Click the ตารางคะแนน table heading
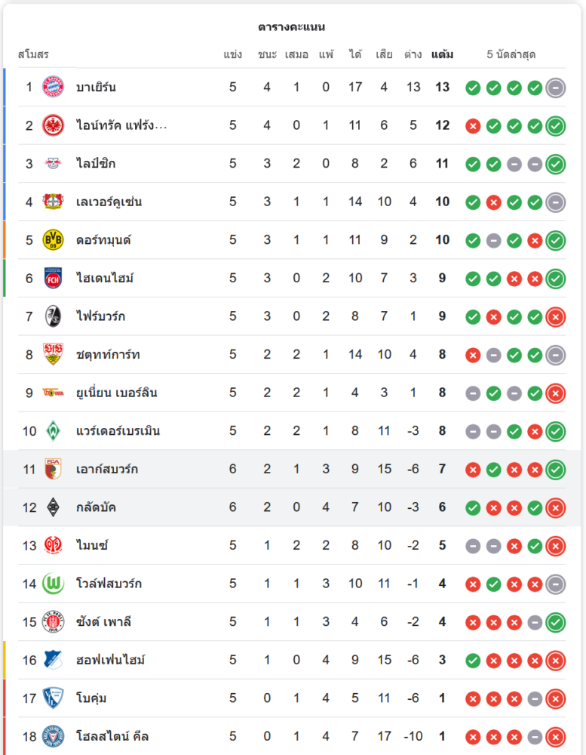 pos(291,27)
